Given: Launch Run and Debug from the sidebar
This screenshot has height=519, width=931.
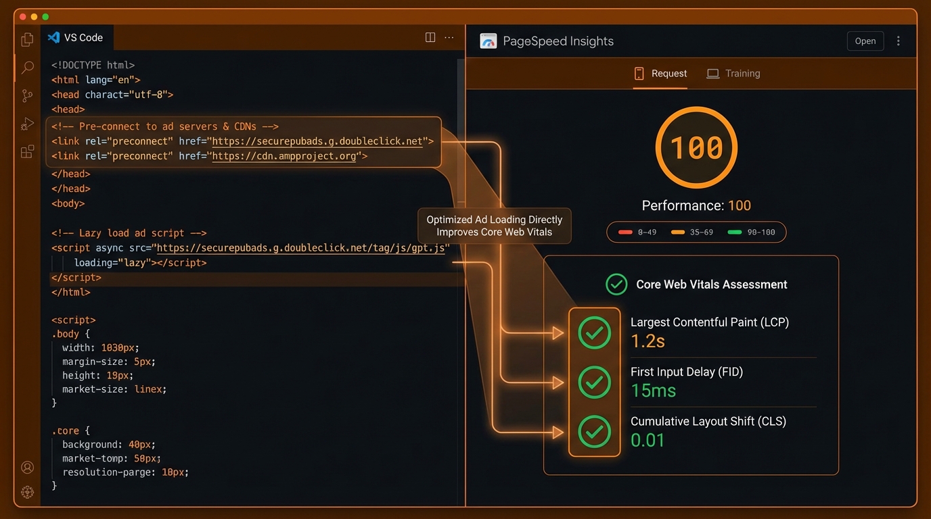Looking at the screenshot, I should (x=26, y=124).
